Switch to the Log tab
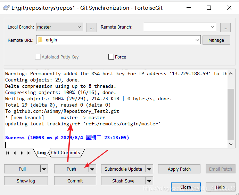 click(x=41, y=153)
